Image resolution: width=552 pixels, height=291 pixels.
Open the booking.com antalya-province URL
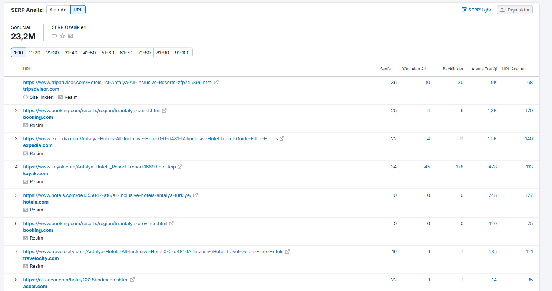(x=95, y=223)
